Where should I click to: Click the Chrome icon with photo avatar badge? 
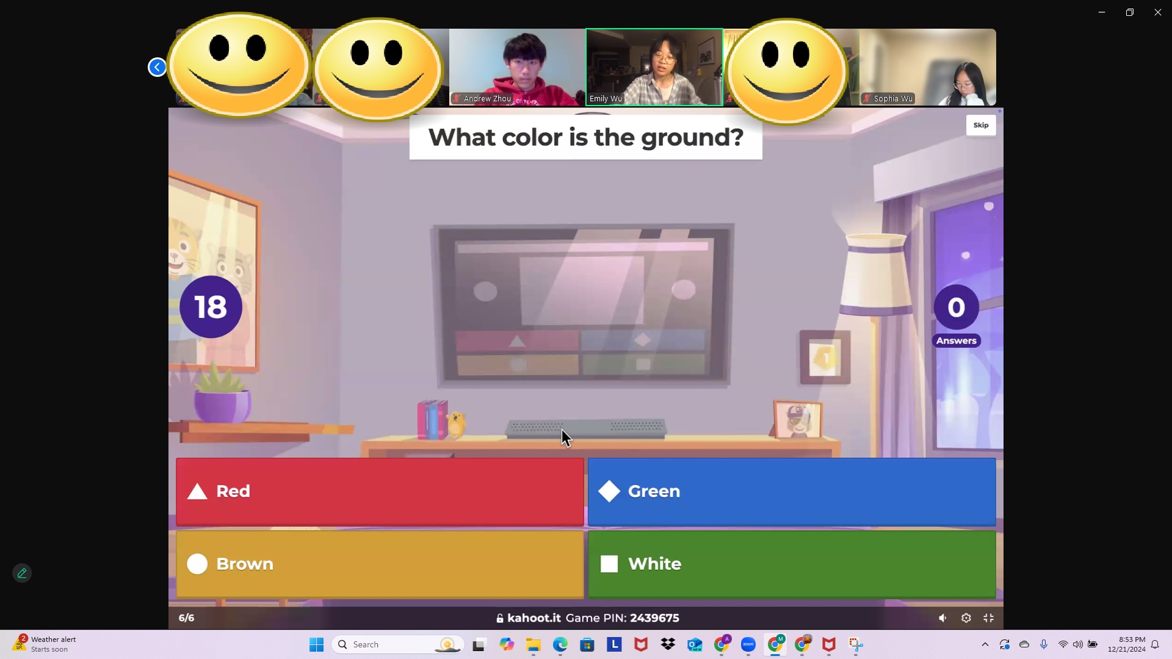(803, 644)
